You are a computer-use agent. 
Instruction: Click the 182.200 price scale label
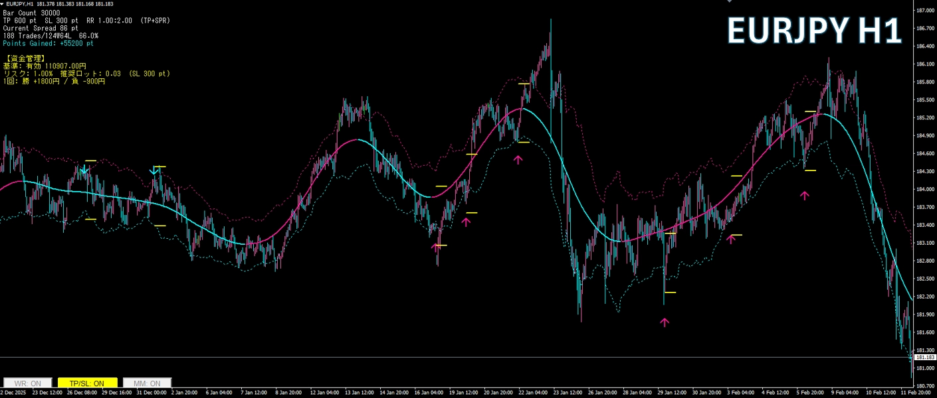click(x=925, y=297)
